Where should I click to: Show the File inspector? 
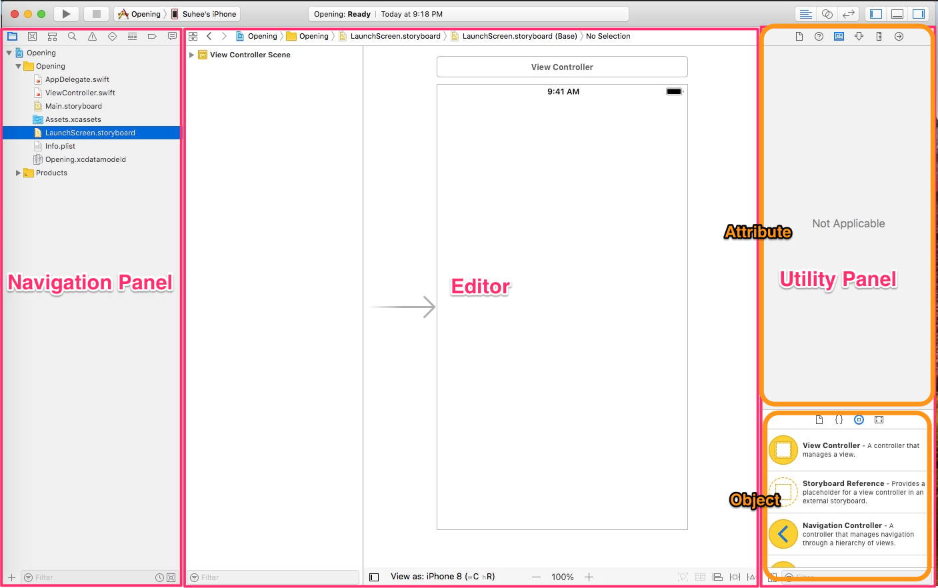point(799,36)
